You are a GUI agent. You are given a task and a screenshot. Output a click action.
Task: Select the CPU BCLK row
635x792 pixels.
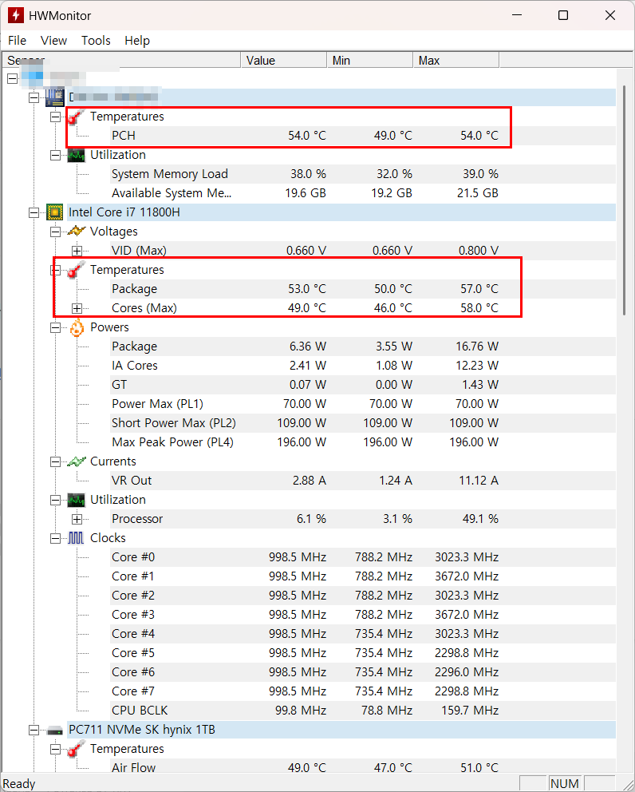coord(362,711)
